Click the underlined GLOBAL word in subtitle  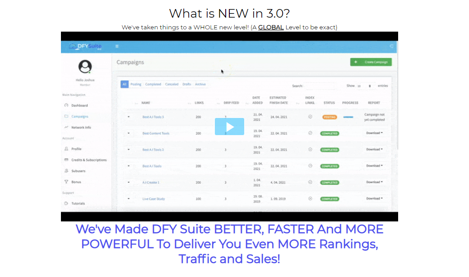271,27
